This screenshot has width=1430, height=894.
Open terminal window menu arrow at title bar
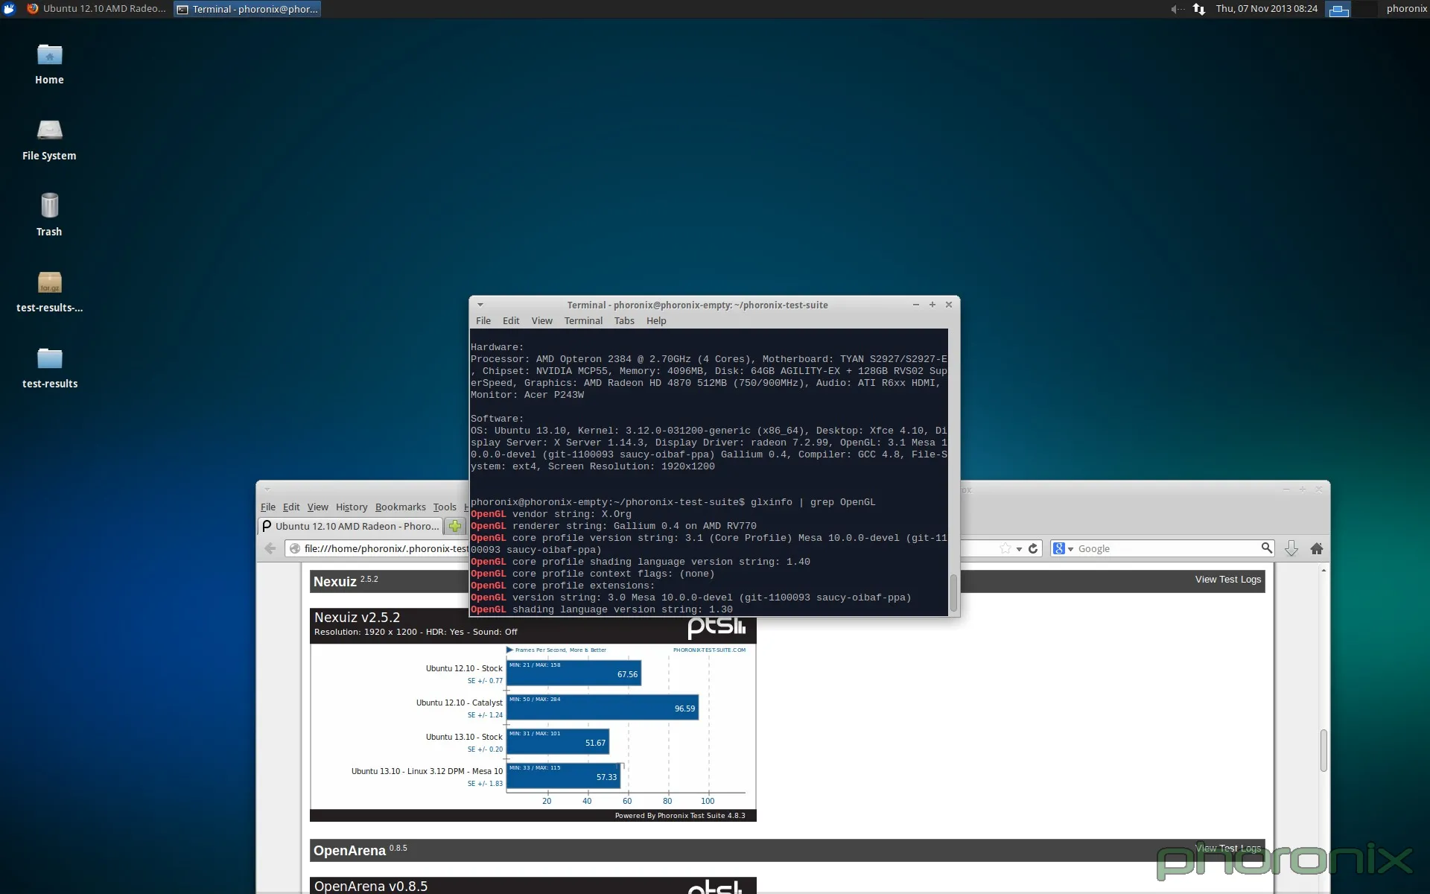tap(480, 305)
